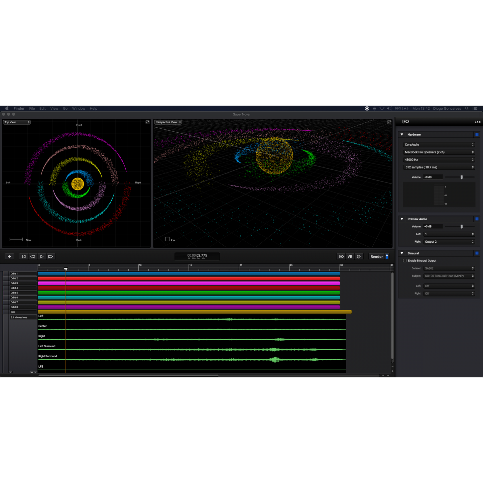Expand the Perspective View to full size

pos(389,122)
